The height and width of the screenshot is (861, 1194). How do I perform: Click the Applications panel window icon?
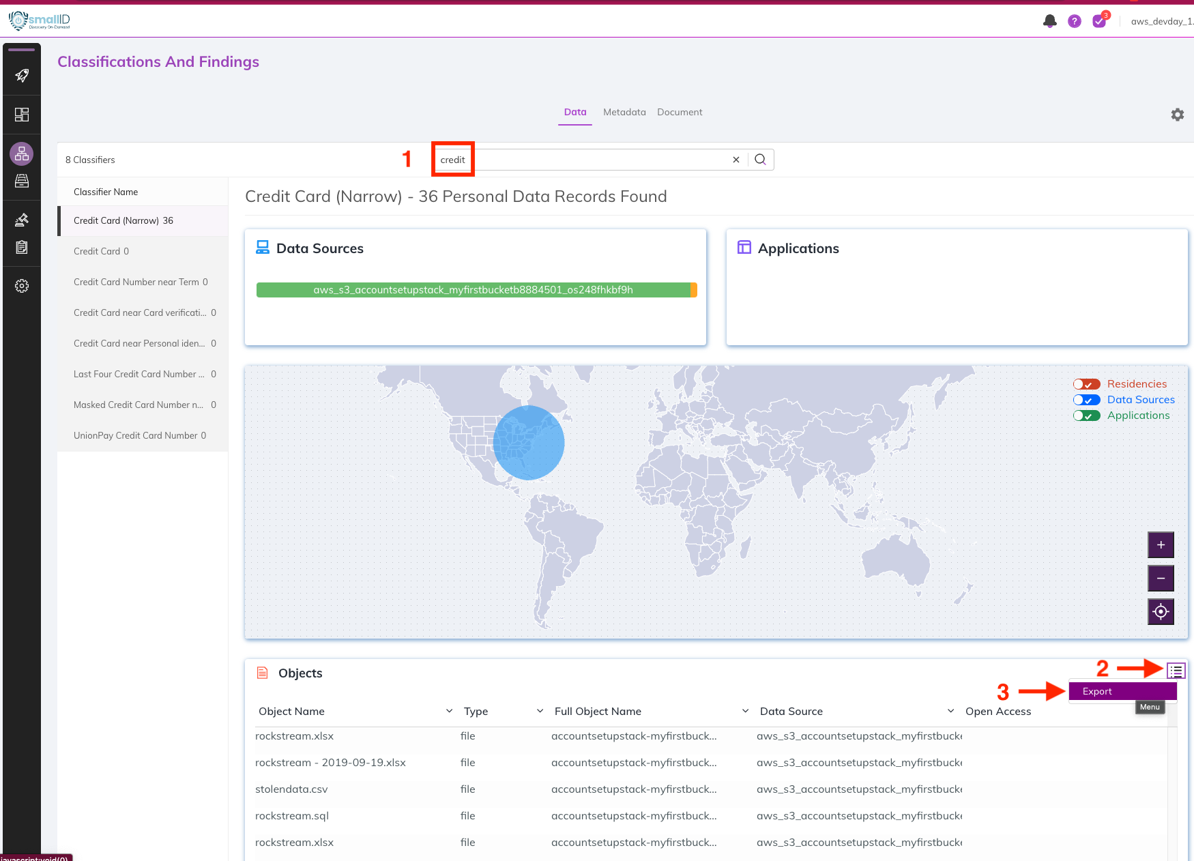744,248
